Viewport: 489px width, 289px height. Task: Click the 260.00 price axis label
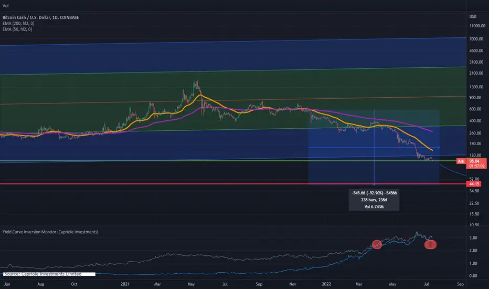[475, 133]
